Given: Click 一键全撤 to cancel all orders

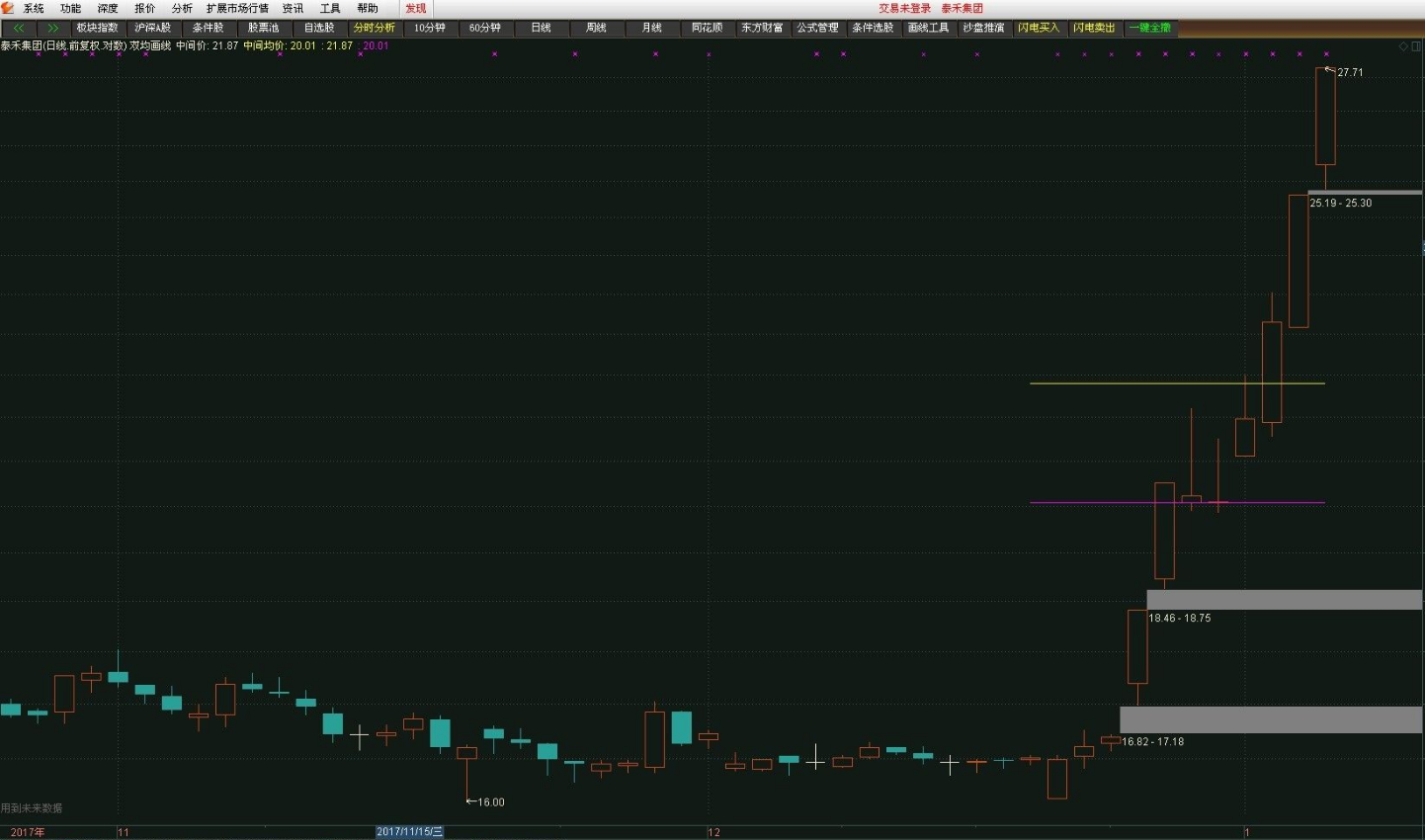Looking at the screenshot, I should pyautogui.click(x=1149, y=28).
